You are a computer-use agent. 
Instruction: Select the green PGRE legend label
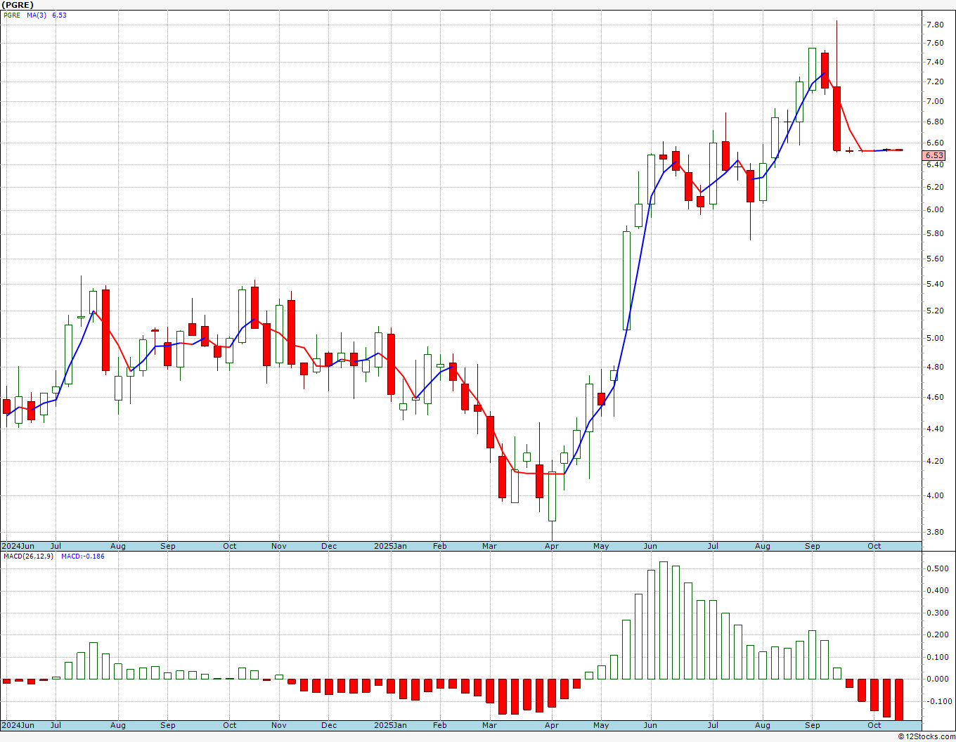coord(12,15)
